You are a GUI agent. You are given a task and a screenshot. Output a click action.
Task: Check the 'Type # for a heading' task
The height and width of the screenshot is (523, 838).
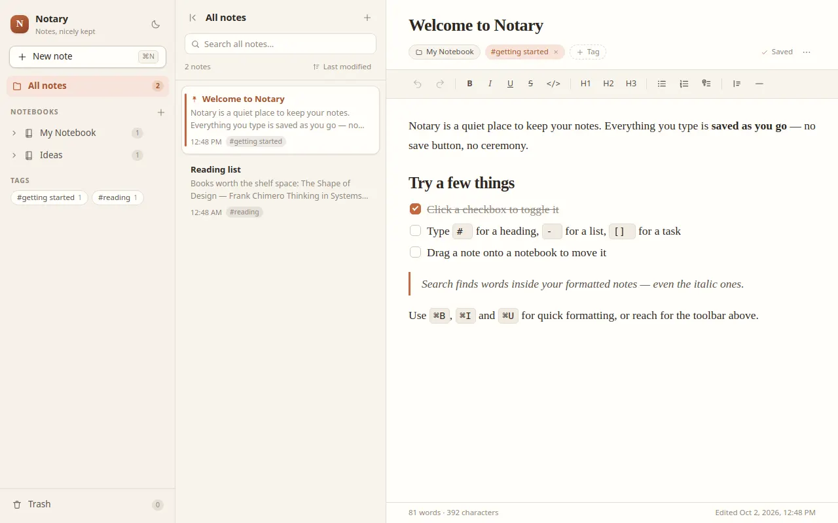coord(415,231)
